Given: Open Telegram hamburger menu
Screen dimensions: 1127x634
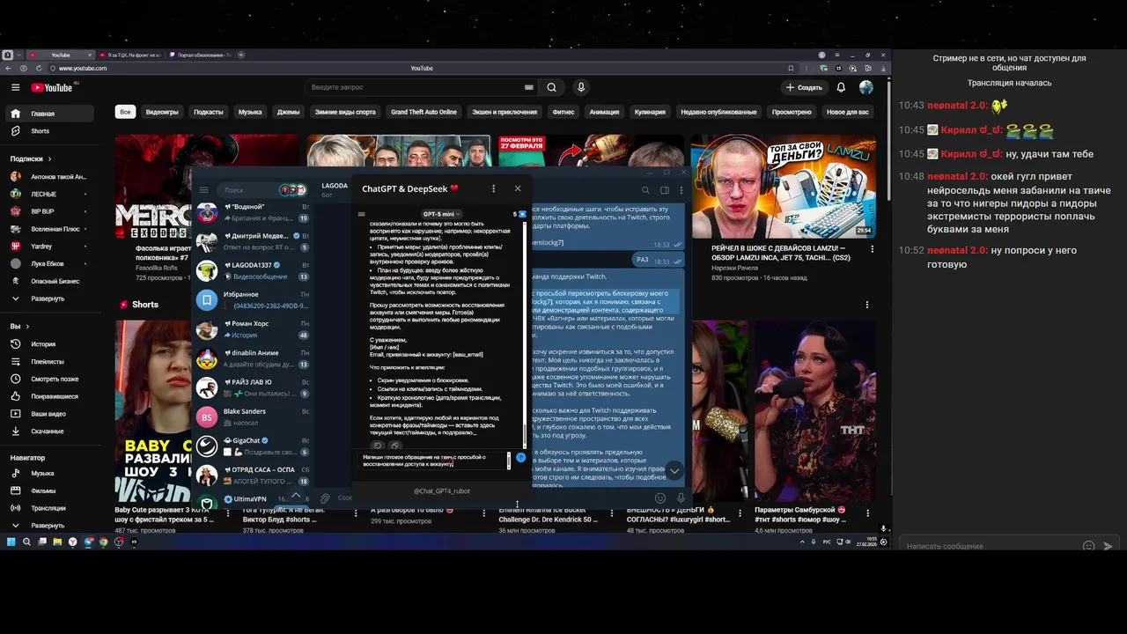Looking at the screenshot, I should coord(203,190).
